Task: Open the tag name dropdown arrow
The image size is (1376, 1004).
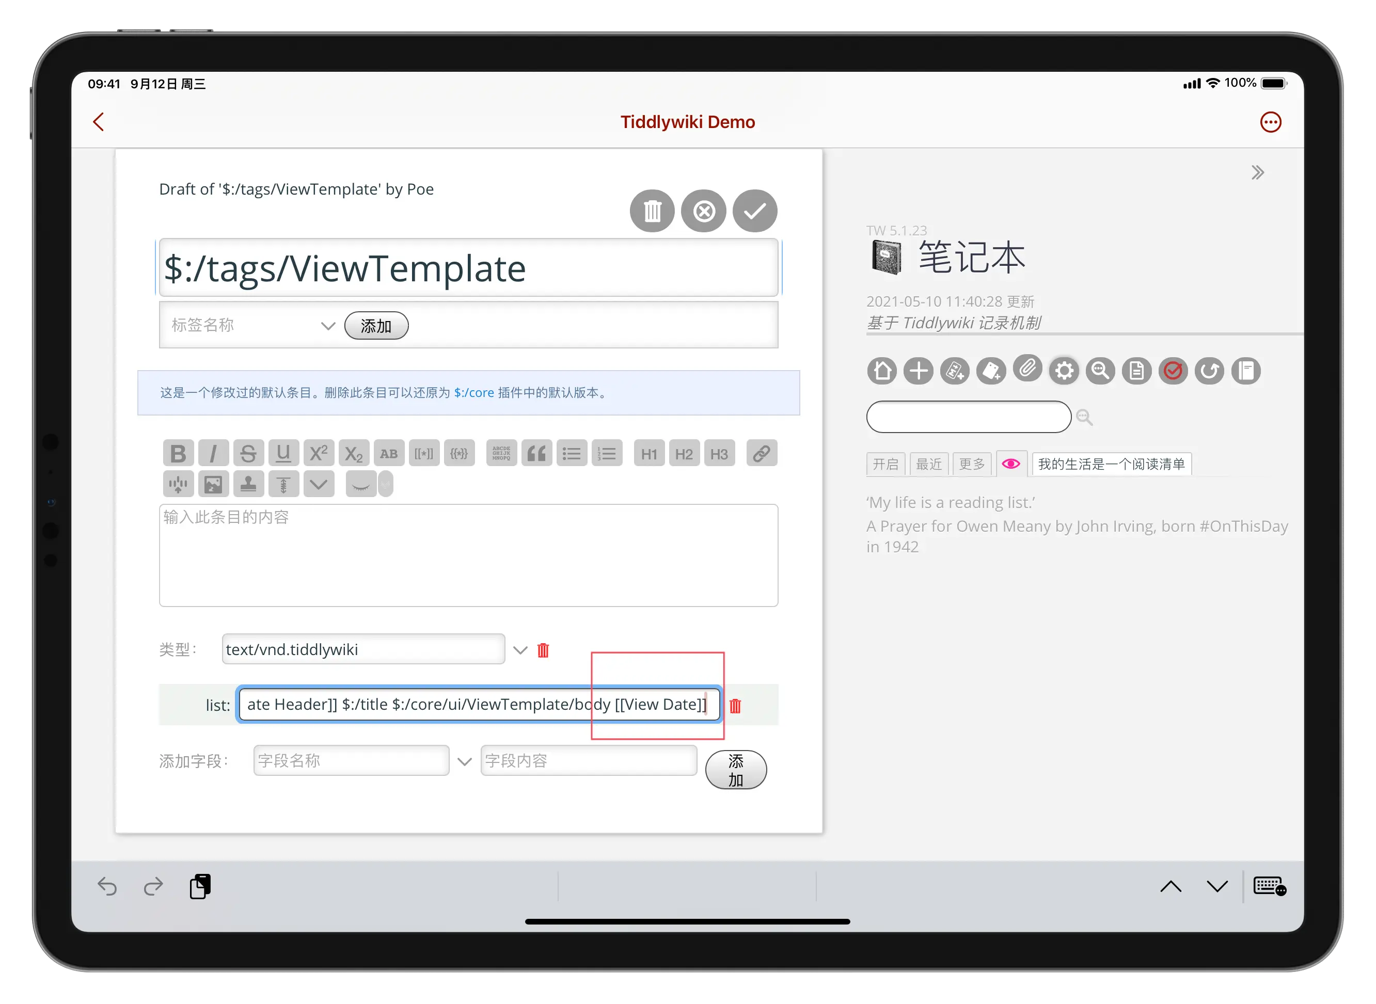Action: 328,326
